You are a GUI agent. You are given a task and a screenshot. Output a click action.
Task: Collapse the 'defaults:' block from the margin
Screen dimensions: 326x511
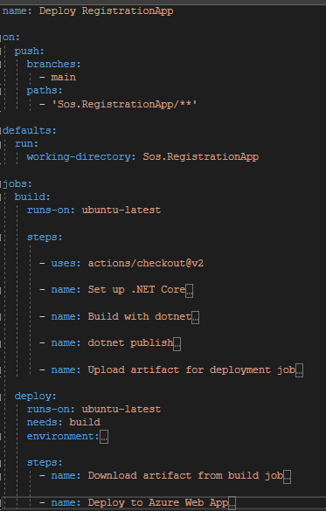[x=1, y=131]
